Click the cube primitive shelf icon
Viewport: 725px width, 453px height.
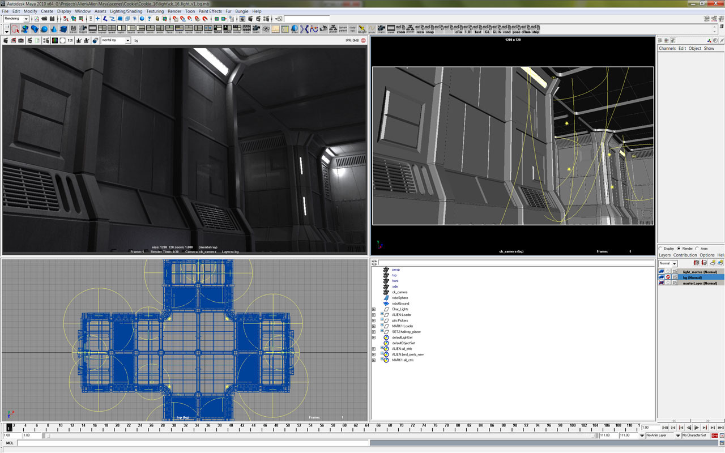(63, 29)
